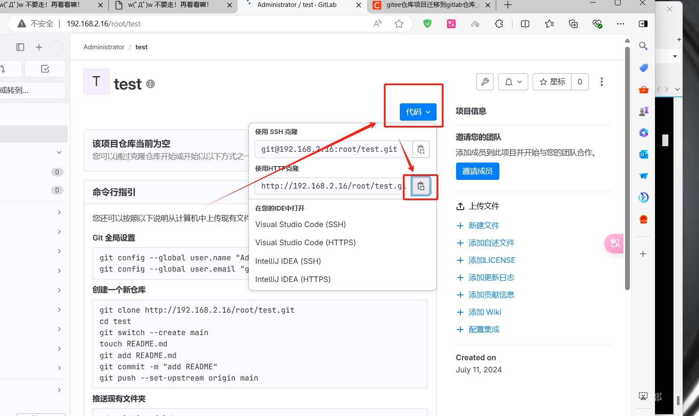The height and width of the screenshot is (416, 699).
Task: Star the project with 星标 button
Action: pos(552,82)
